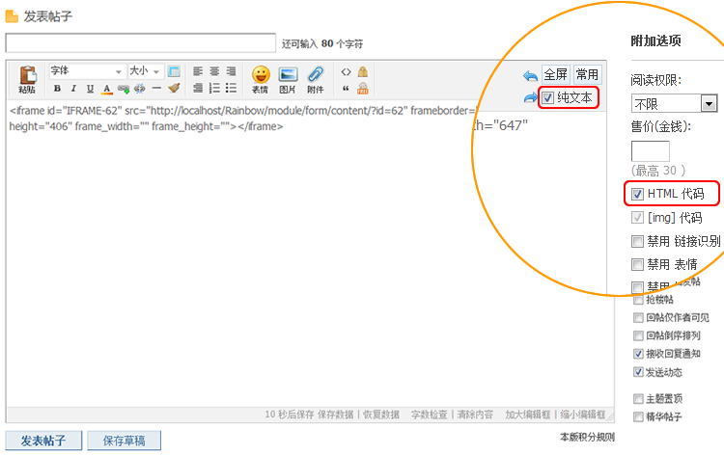Click the post title input field

141,43
